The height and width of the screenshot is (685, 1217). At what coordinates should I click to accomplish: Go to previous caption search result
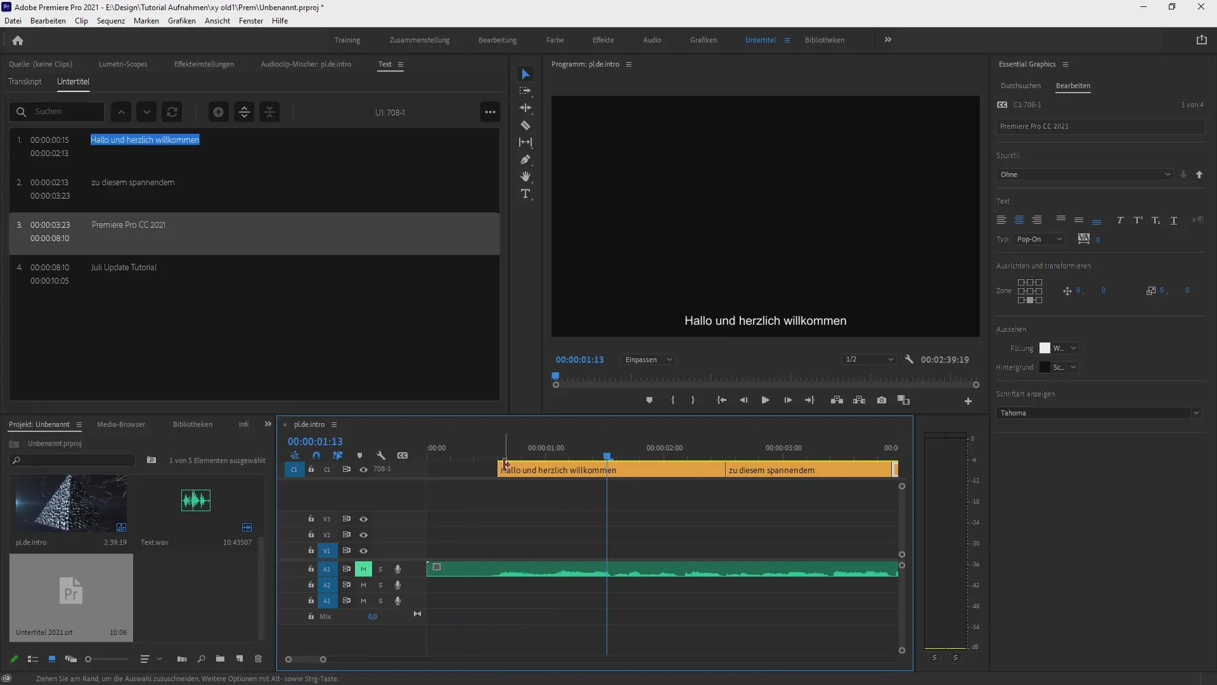(x=121, y=112)
